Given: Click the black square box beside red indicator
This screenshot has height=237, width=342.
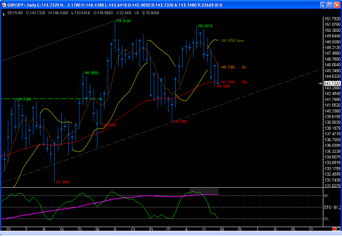Looking at the screenshot, I should [x=339, y=229].
